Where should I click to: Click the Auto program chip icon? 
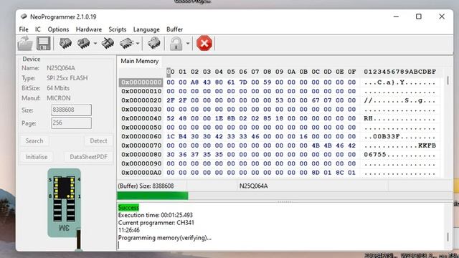pos(153,43)
